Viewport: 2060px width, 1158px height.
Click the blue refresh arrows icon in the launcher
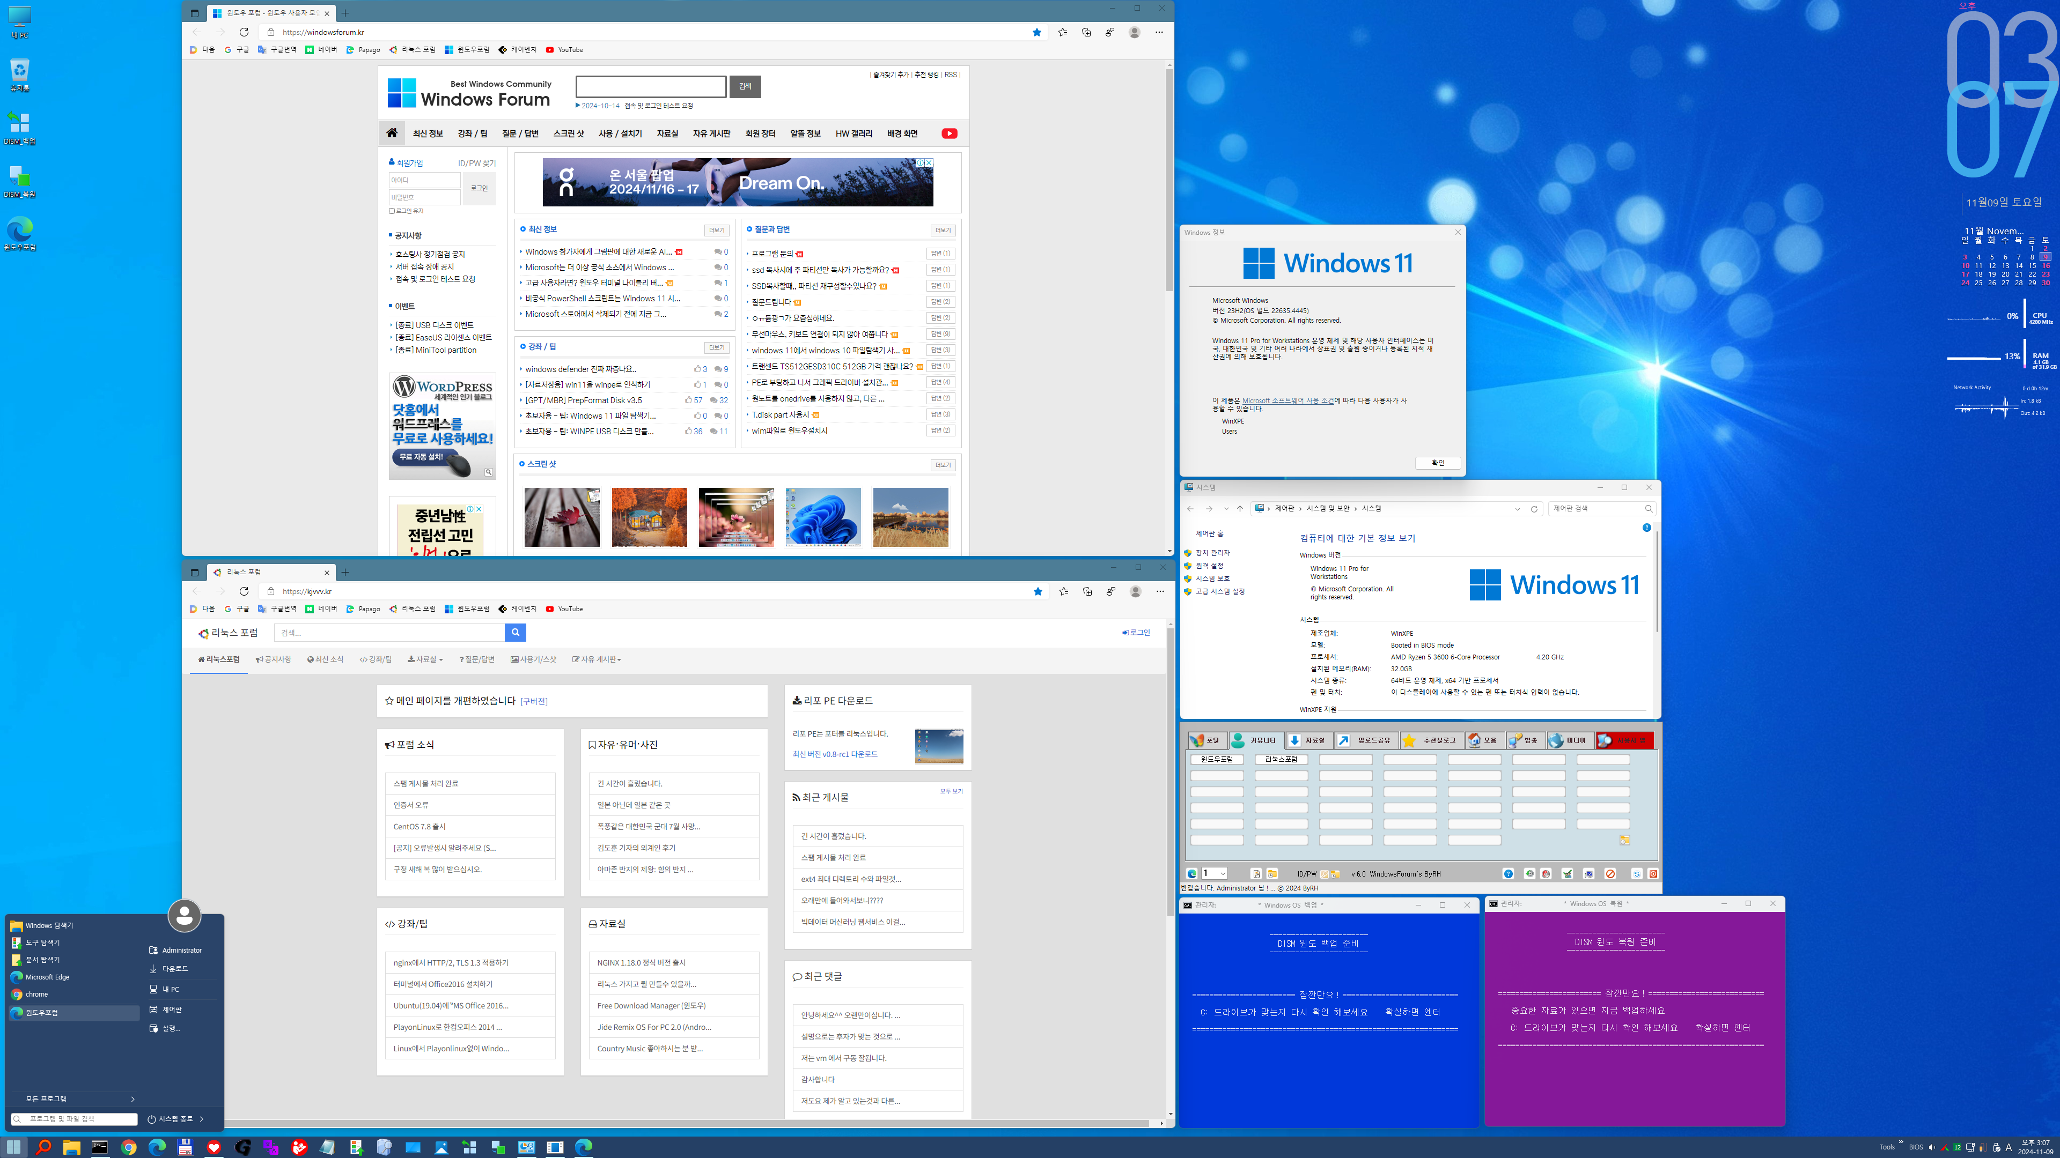coord(1637,873)
